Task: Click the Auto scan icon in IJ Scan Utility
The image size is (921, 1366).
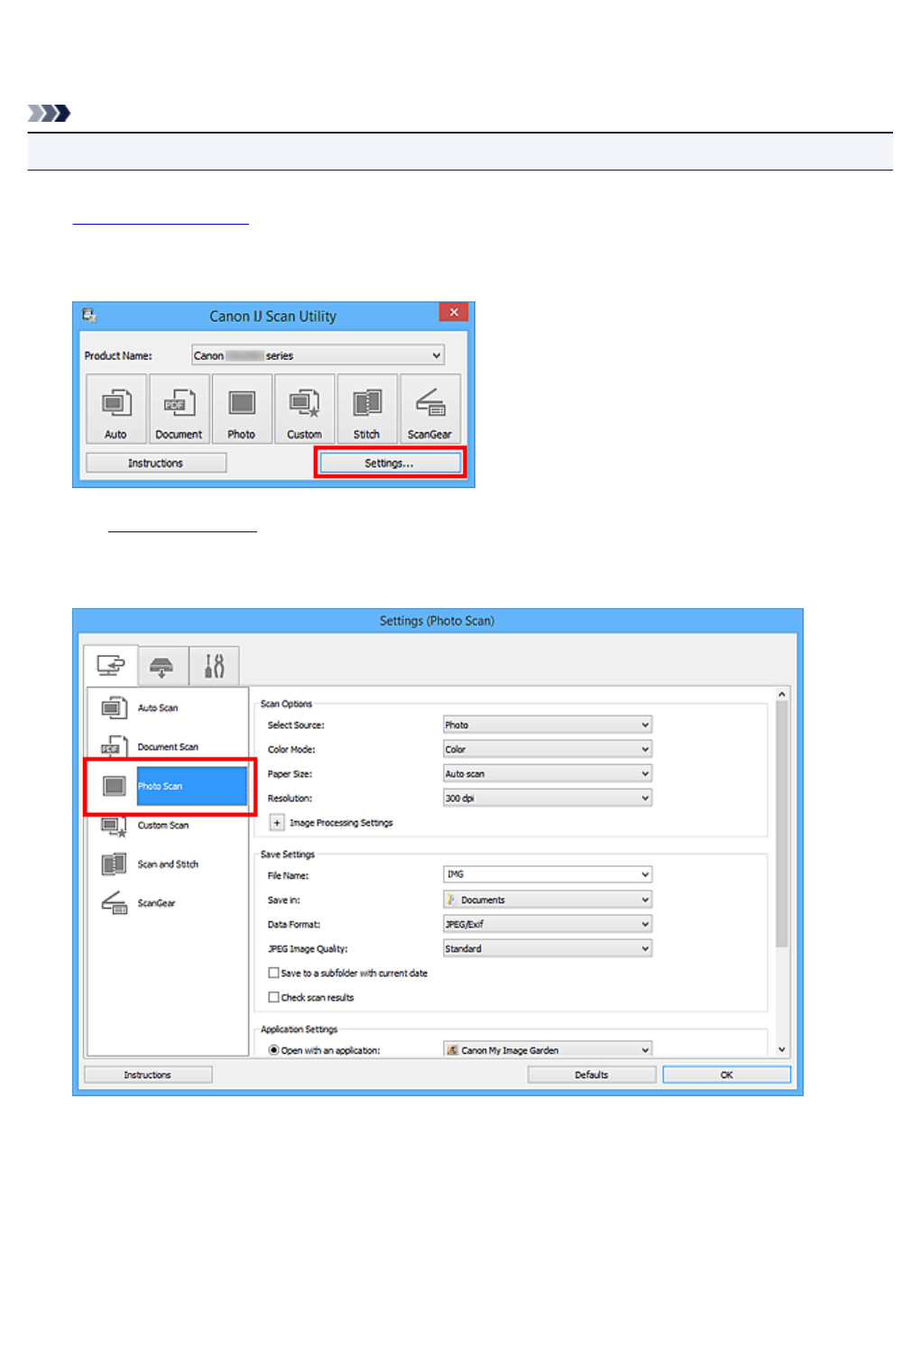Action: point(115,409)
